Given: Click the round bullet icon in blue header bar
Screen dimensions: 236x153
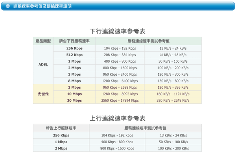Looking at the screenshot, I should pos(8,6).
